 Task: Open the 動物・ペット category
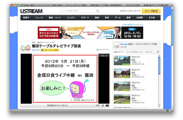55,18
